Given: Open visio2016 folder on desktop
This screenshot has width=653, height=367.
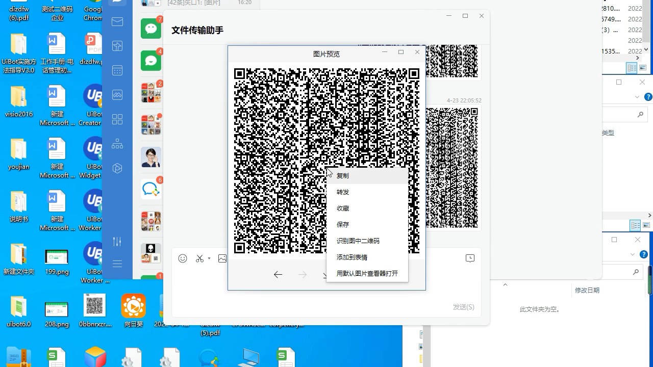Looking at the screenshot, I should (19, 101).
